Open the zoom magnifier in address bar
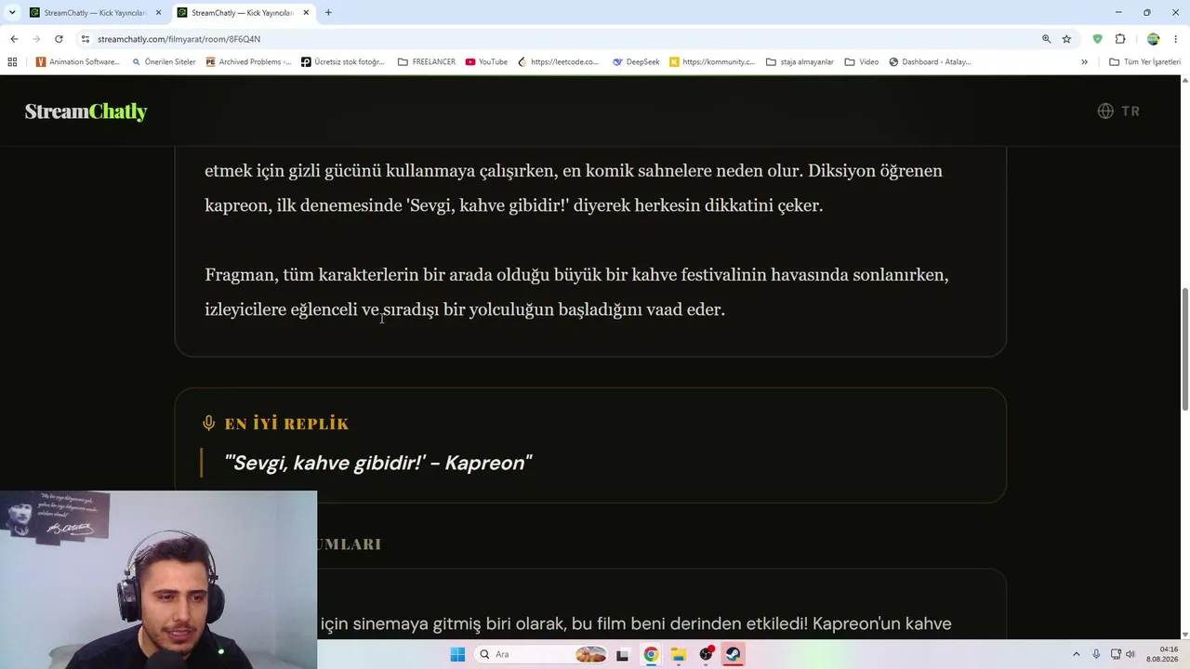The width and height of the screenshot is (1190, 669). point(1046,39)
